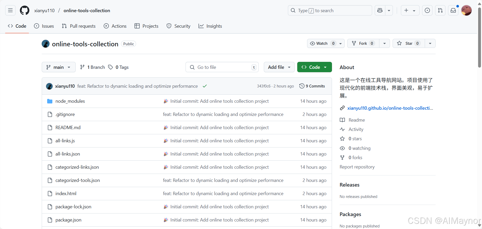Open the package.json file
Screen dimensions: 482x229
click(x=68, y=220)
